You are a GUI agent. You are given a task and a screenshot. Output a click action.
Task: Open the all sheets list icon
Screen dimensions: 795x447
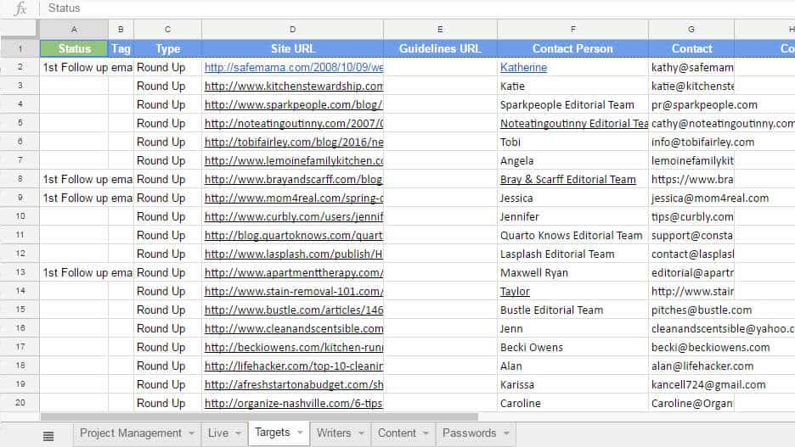(48, 436)
